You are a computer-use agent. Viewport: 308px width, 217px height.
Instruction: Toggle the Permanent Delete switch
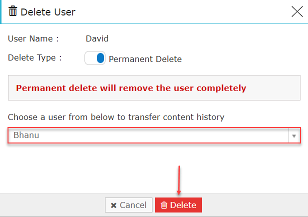point(95,58)
